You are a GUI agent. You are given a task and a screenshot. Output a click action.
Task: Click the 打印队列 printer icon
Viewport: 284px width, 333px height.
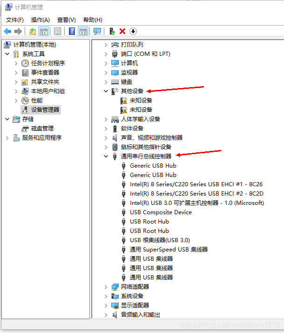tap(115, 45)
